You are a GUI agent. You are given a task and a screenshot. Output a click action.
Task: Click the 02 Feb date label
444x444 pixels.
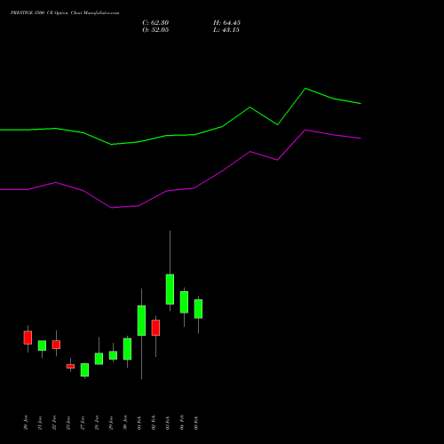(x=154, y=423)
